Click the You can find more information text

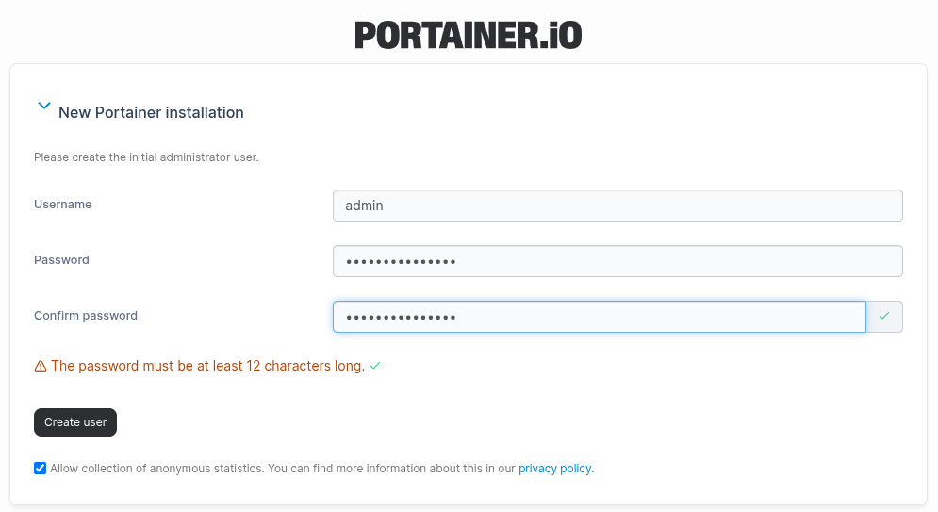pos(391,469)
